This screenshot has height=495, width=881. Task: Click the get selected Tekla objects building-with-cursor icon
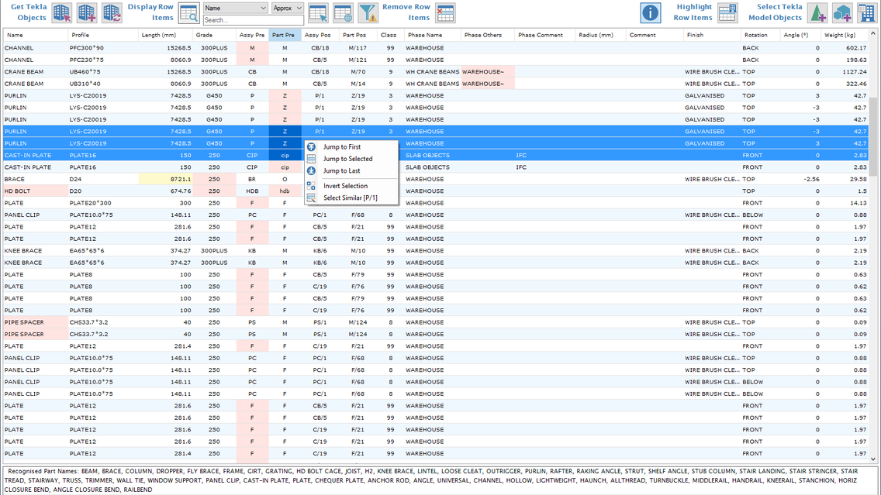coord(62,12)
